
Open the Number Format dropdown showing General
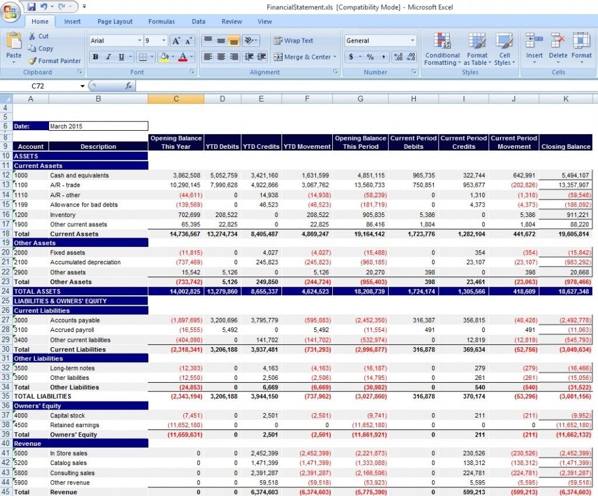click(x=380, y=40)
